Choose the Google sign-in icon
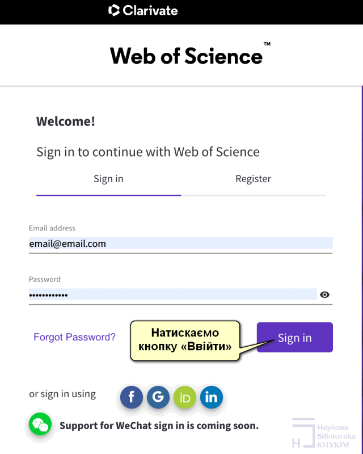Image resolution: width=363 pixels, height=454 pixels. [x=158, y=397]
